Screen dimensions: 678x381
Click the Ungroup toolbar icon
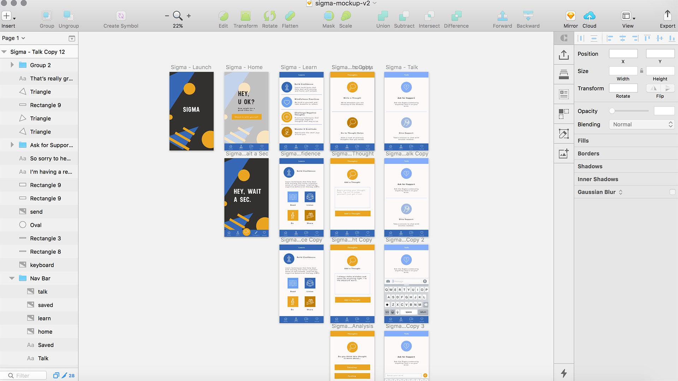click(69, 16)
